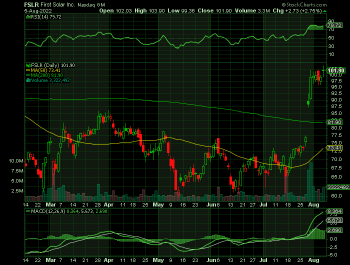Click May on date axis under price chart
This screenshot has width=350, height=265.
[158, 204]
